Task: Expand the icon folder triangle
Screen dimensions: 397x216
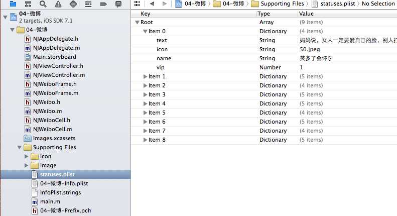Action: pyautogui.click(x=26, y=156)
